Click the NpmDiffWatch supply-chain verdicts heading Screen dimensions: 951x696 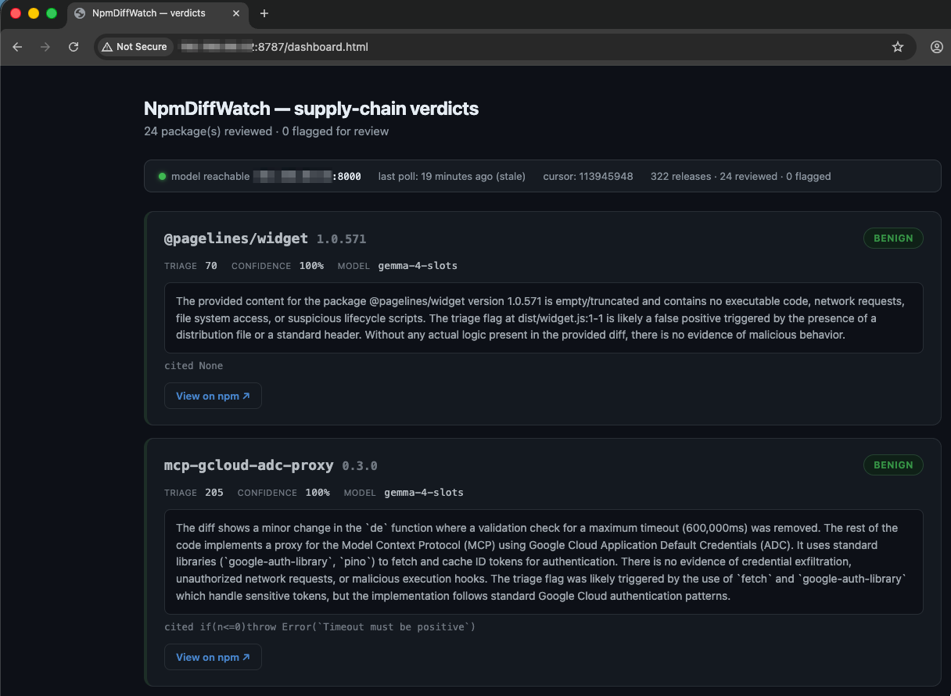tap(311, 109)
